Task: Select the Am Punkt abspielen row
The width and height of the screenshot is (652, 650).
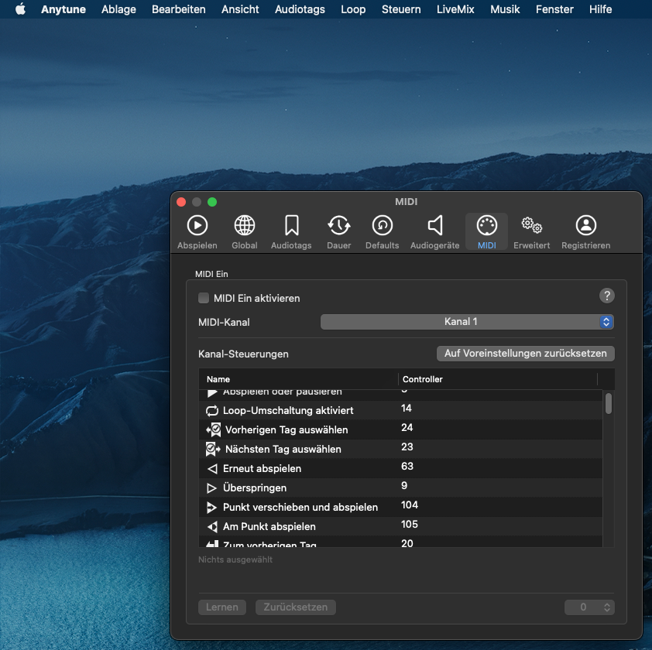Action: pos(400,526)
